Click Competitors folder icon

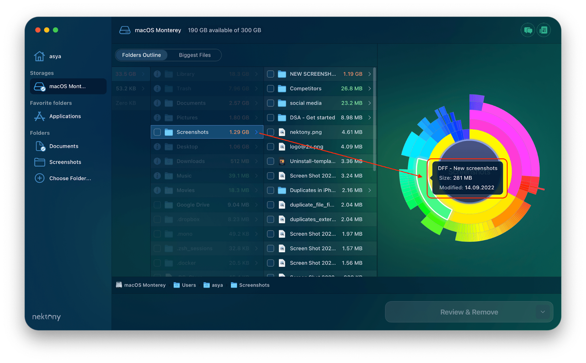282,89
